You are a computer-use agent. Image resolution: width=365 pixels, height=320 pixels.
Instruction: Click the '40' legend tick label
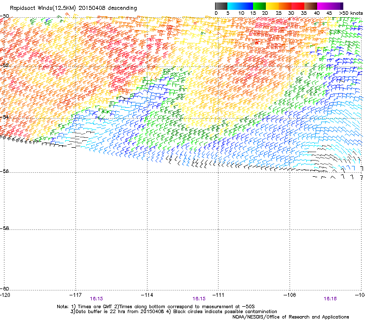tap(317, 13)
